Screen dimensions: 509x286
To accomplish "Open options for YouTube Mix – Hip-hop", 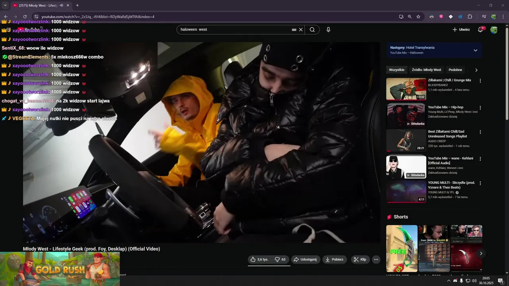I will click(x=480, y=108).
